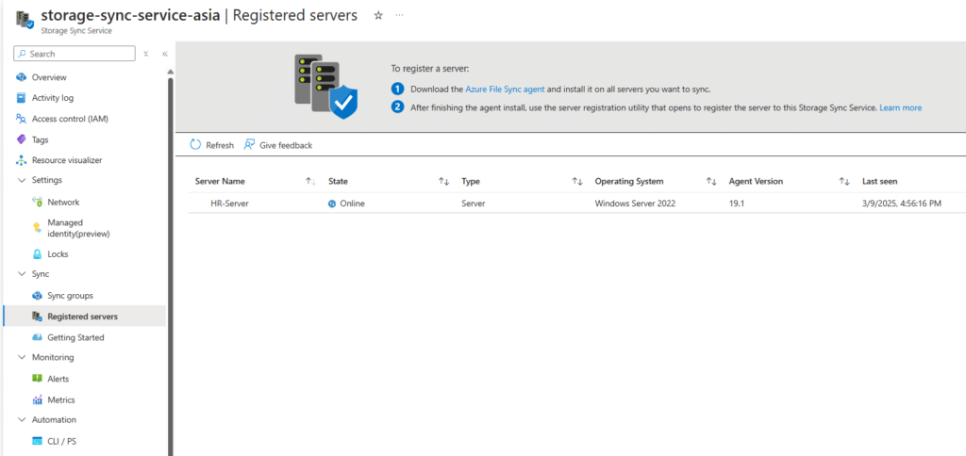Image resolution: width=966 pixels, height=456 pixels.
Task: Open the more options ellipsis in header
Action: coord(400,16)
